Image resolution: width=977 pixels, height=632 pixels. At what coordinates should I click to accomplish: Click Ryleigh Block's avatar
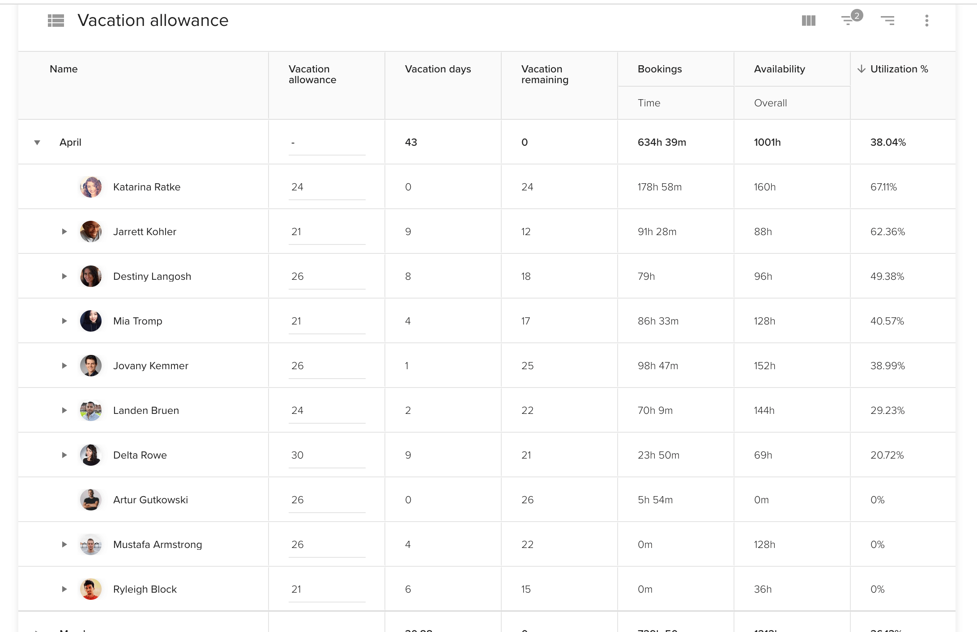[x=91, y=589]
